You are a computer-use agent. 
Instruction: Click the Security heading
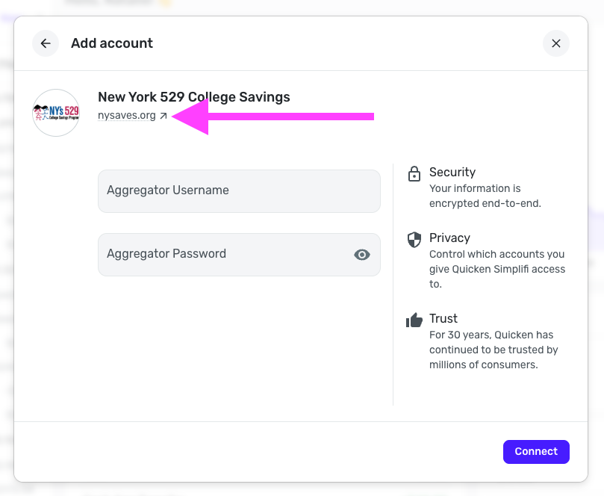click(452, 173)
